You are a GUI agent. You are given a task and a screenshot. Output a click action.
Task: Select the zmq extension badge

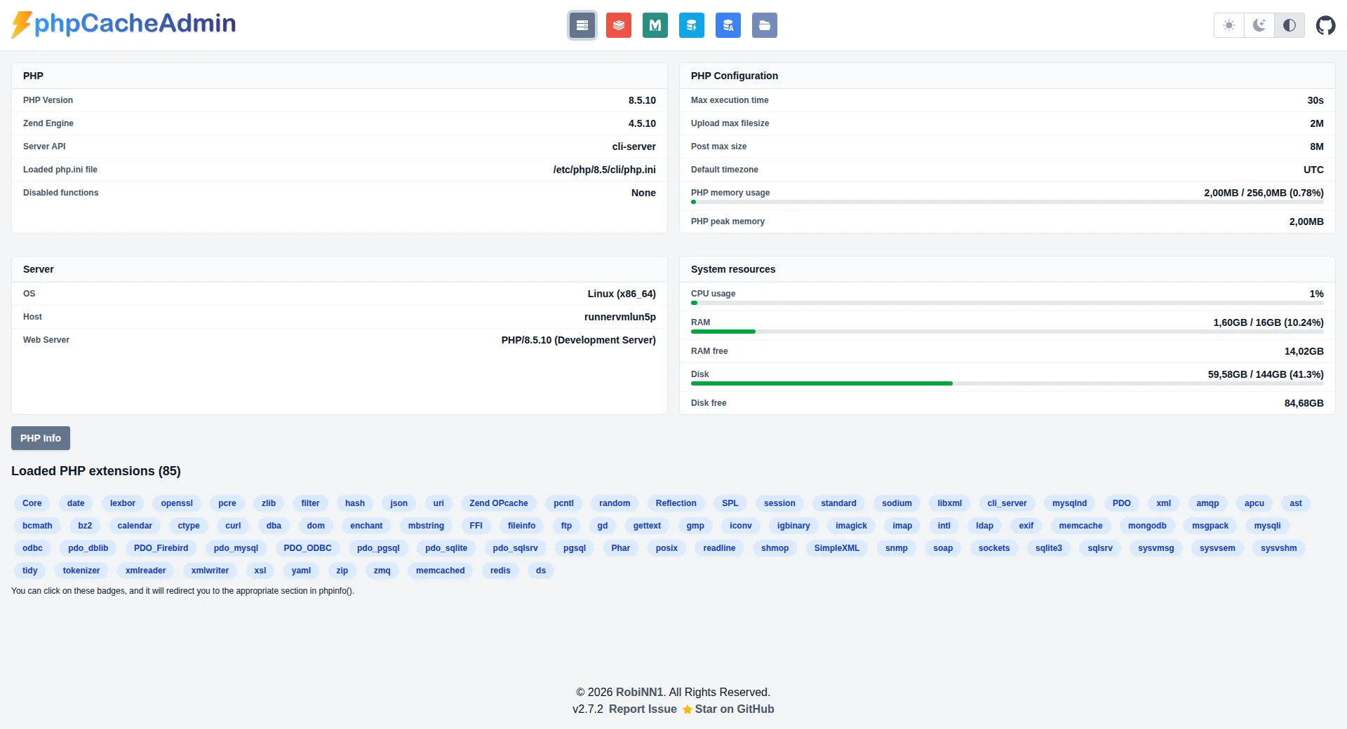[382, 571]
